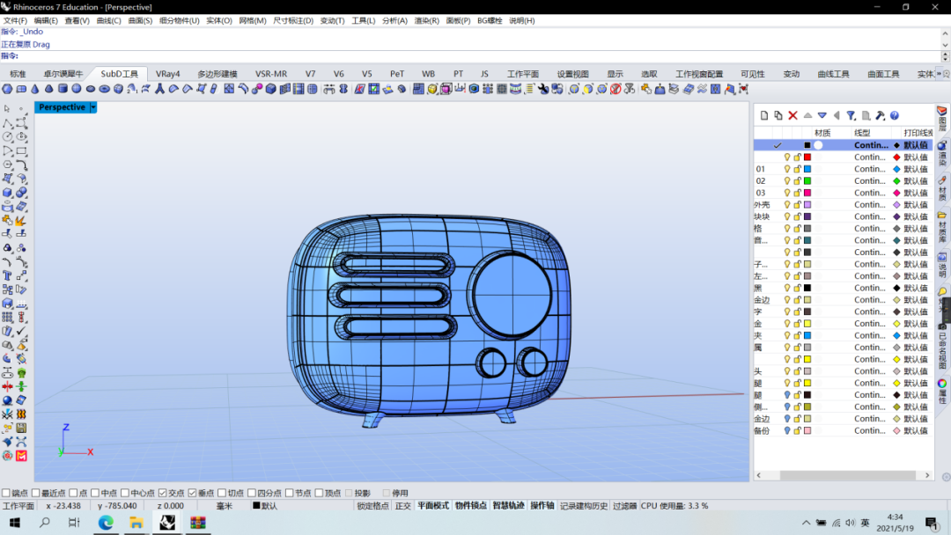
Task: Select the SubD sphere tool in toolbar
Action: (77, 89)
